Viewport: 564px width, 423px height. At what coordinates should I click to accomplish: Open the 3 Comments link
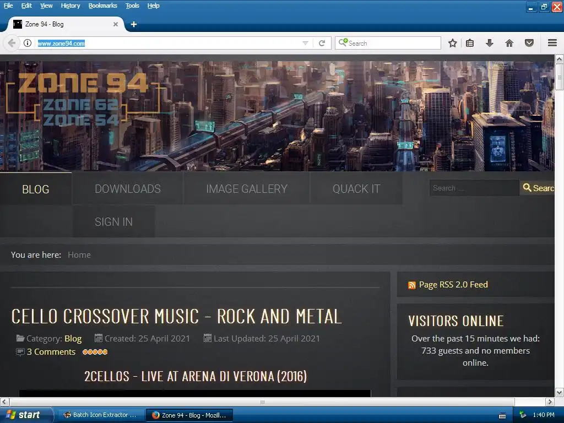[x=51, y=352]
